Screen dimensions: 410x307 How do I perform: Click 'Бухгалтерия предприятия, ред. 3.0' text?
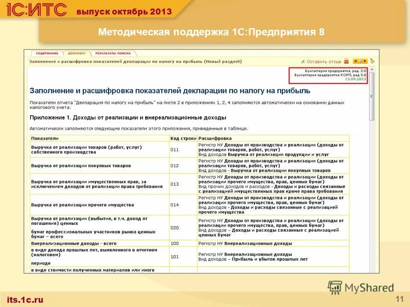(336, 71)
